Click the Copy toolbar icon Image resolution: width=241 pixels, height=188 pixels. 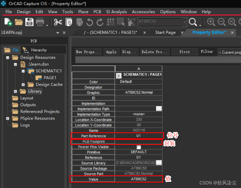pos(69,22)
